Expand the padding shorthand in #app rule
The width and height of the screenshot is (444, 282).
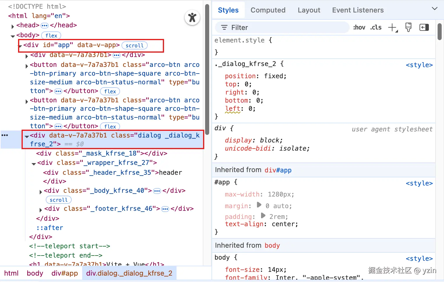click(263, 215)
